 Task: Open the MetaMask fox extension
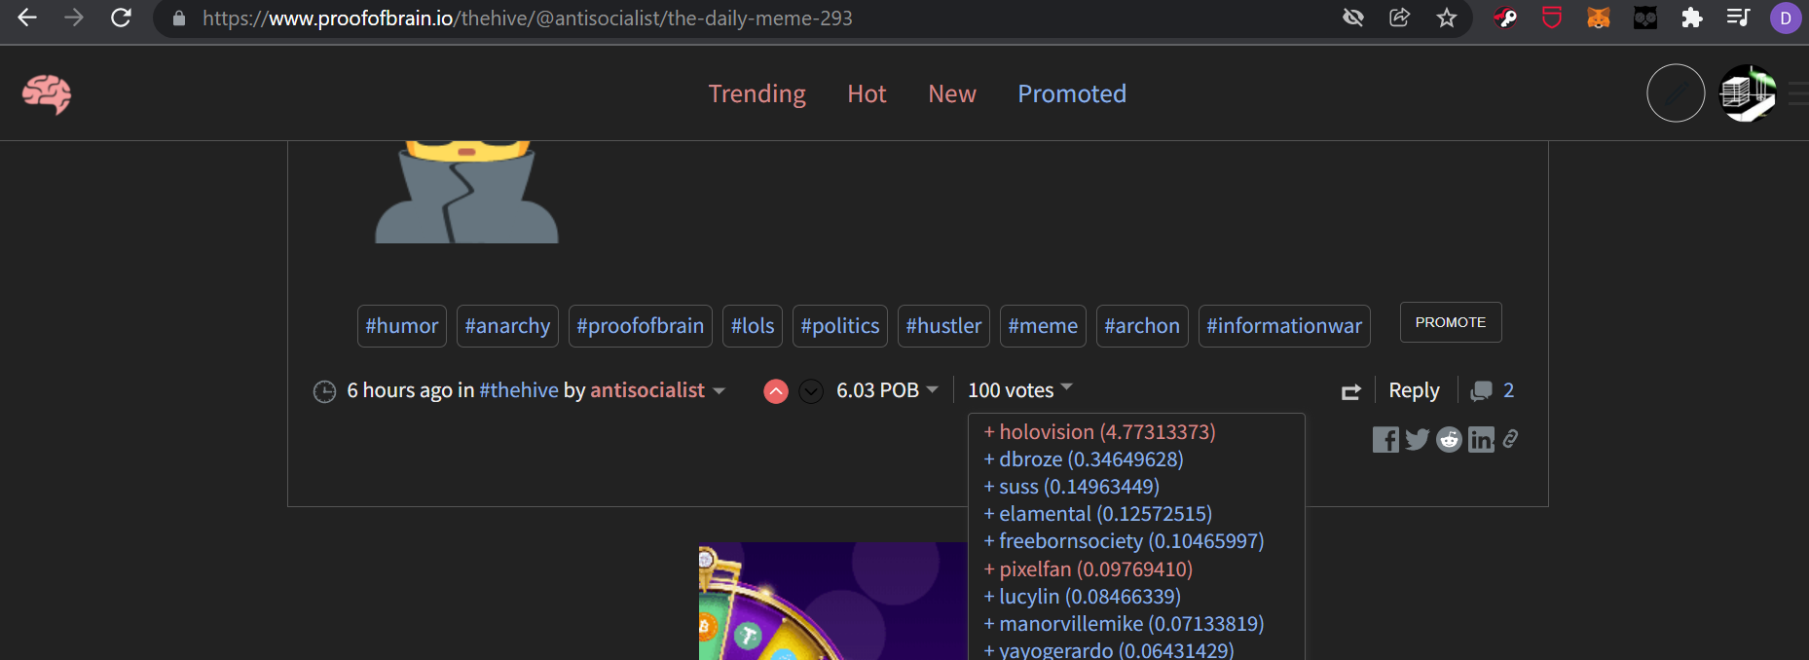(1599, 18)
